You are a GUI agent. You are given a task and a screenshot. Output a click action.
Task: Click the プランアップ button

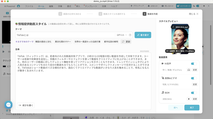click(137, 6)
